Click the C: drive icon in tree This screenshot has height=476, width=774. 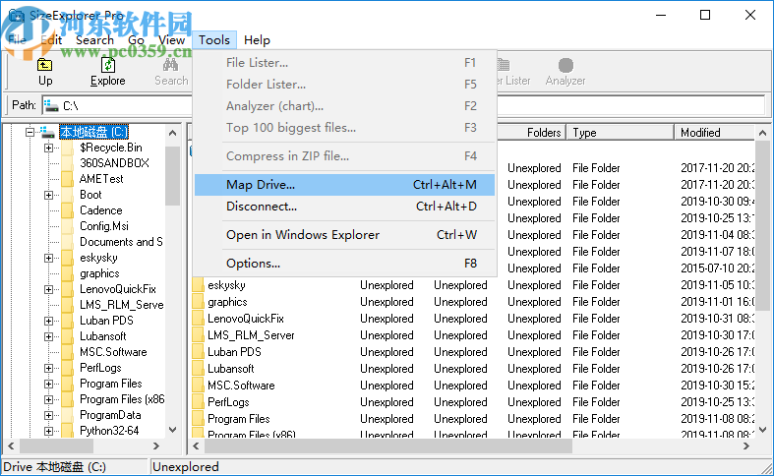click(x=47, y=132)
